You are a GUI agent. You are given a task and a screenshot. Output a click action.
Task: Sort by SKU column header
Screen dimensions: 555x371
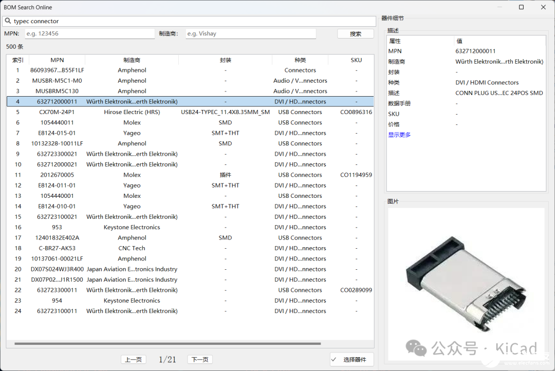click(356, 60)
